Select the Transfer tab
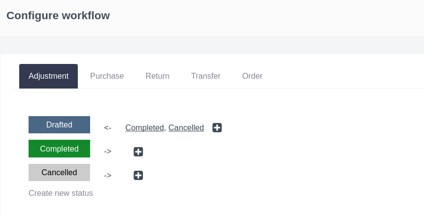This screenshot has width=424, height=217. coord(206,76)
